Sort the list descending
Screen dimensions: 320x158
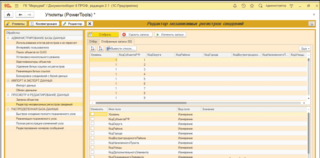[x=100, y=48]
